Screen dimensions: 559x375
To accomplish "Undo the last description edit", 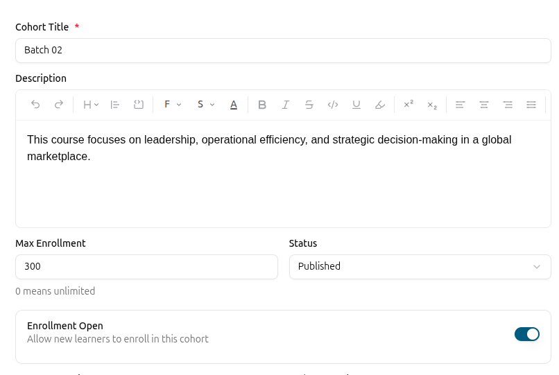I will click(35, 105).
